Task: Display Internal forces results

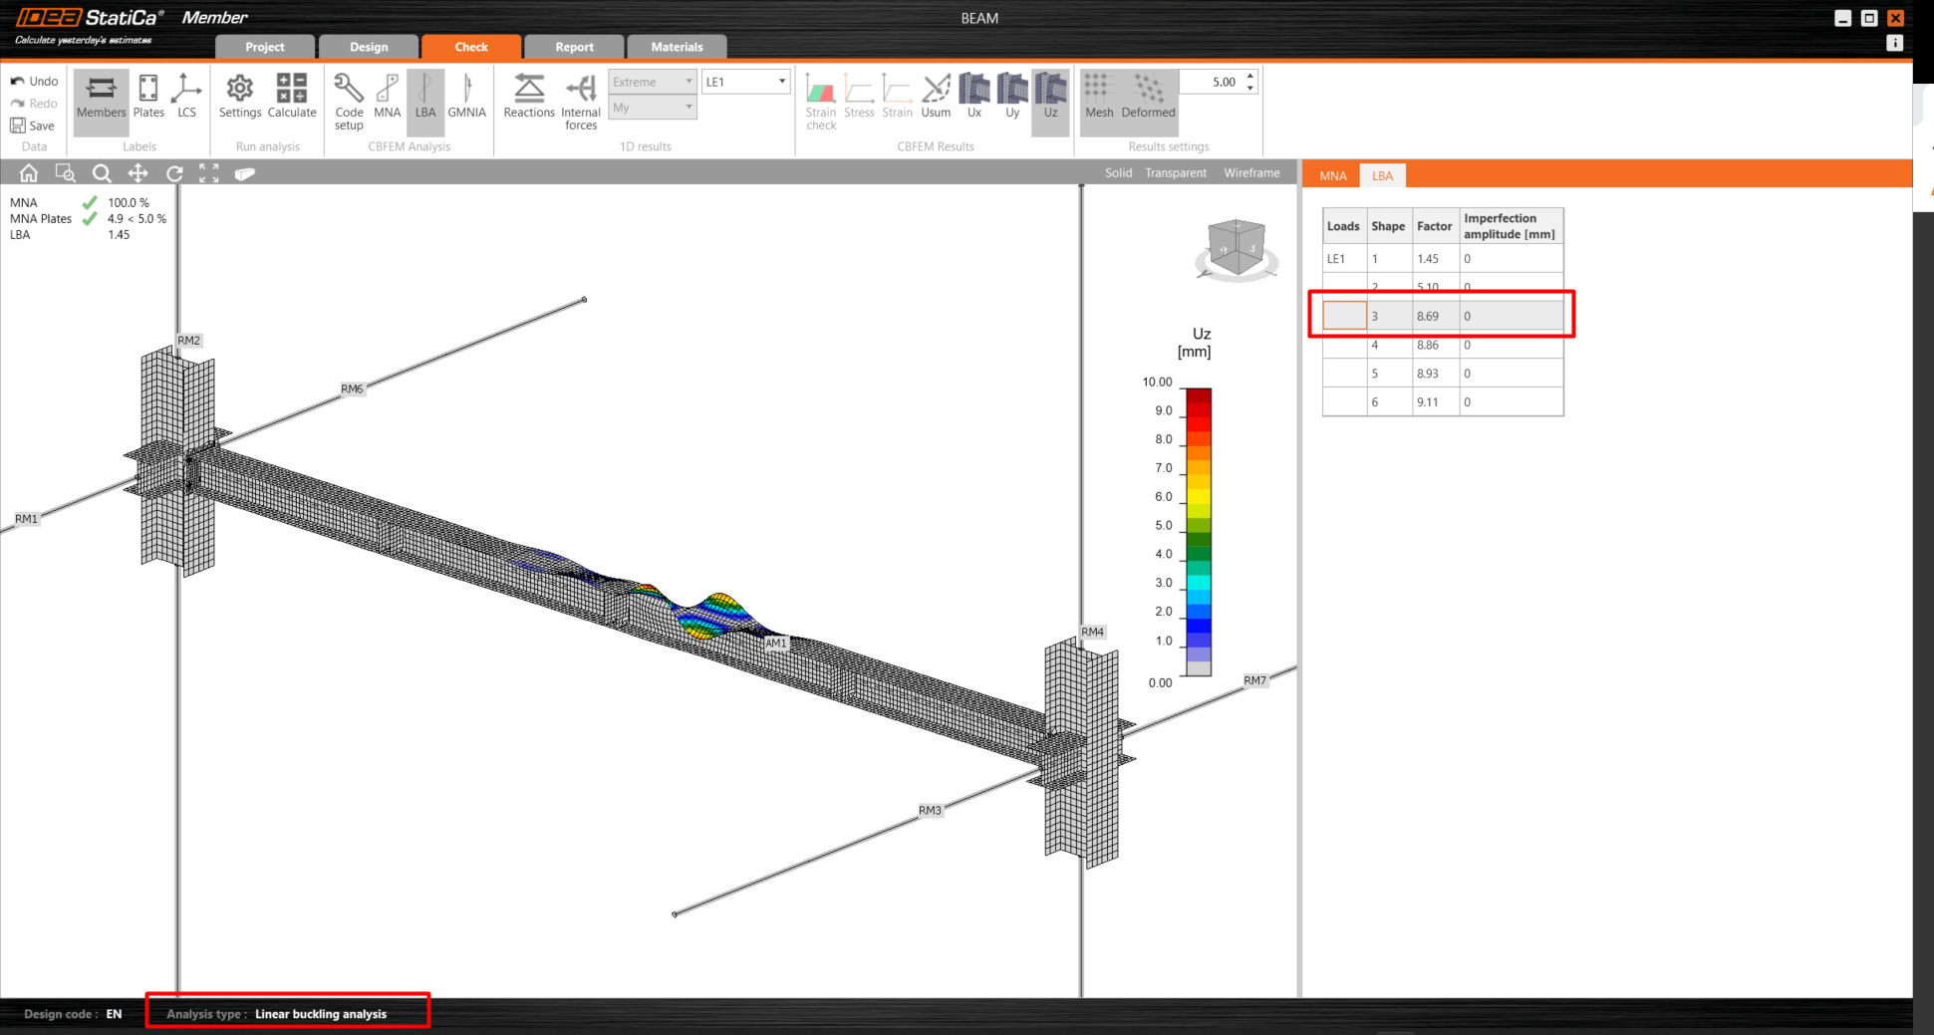Action: tap(581, 101)
